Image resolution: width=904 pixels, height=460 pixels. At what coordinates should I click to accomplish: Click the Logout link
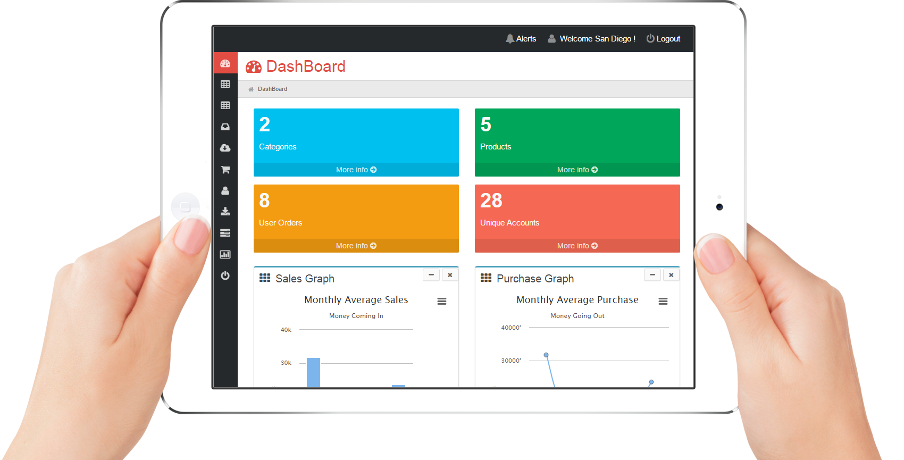pos(668,39)
